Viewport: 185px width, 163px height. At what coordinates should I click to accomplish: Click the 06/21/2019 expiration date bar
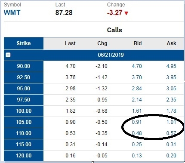tap(94, 55)
